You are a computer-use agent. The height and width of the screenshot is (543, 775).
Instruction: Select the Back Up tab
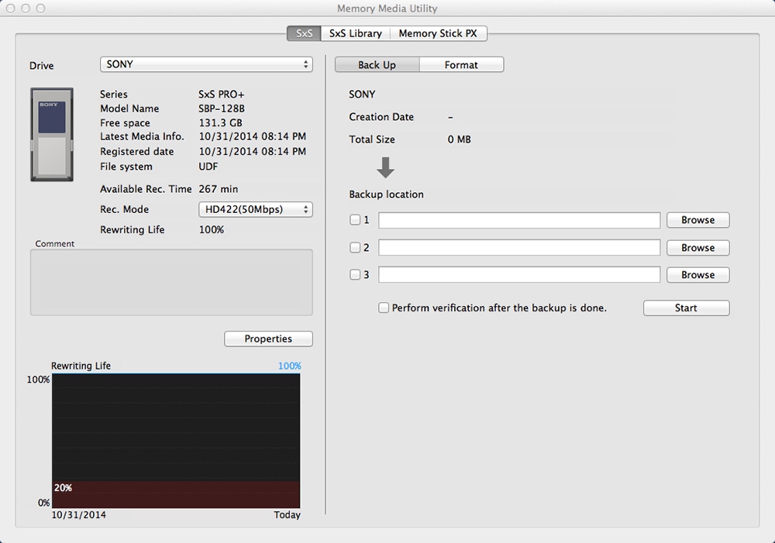click(x=377, y=65)
